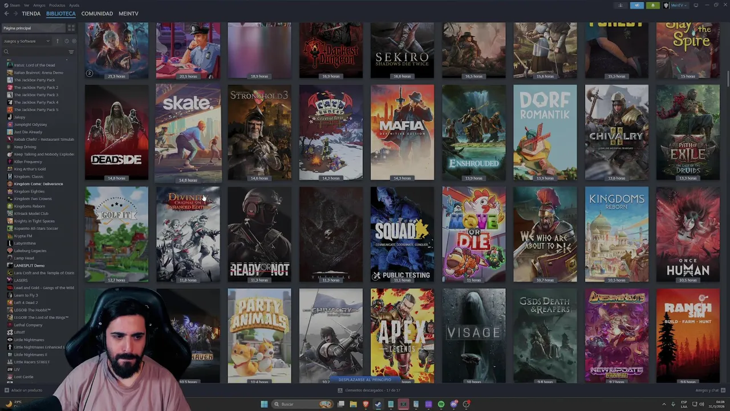Image resolution: width=730 pixels, height=411 pixels.
Task: Open File Explorer from the taskbar
Action: pos(353,404)
